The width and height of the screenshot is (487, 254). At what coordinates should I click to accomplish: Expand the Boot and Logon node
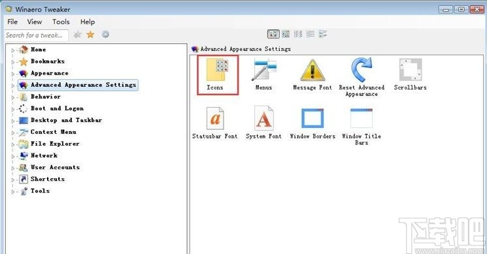[x=13, y=109]
